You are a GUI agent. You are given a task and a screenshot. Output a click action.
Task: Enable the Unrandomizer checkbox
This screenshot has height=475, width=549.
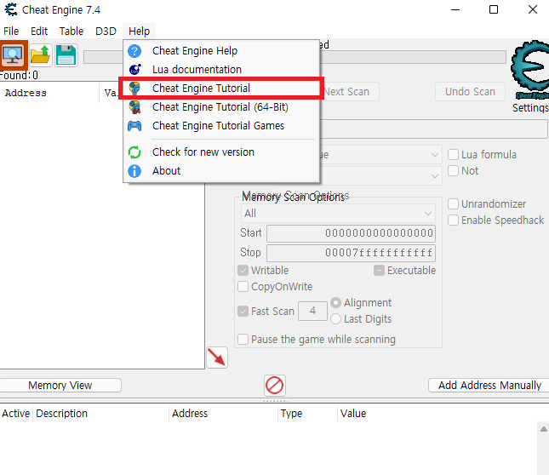(x=453, y=203)
